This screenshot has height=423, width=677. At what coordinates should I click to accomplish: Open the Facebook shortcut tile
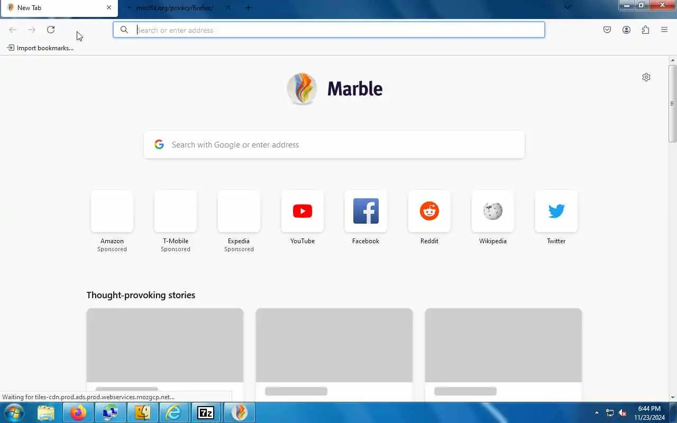[x=366, y=211]
